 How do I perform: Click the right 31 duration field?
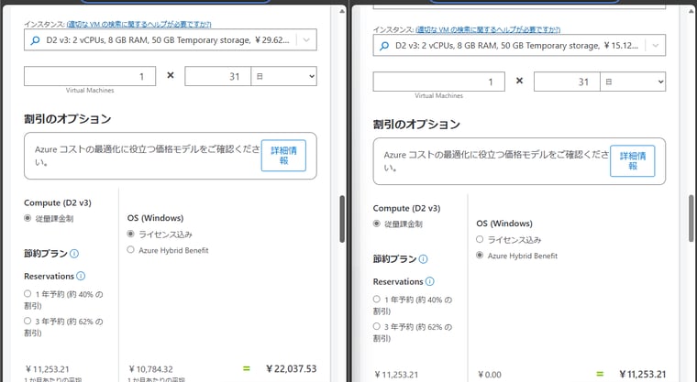click(x=567, y=82)
